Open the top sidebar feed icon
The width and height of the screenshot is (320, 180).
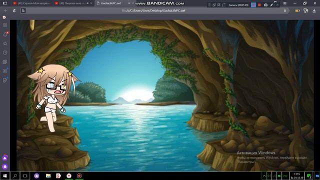click(x=4, y=17)
